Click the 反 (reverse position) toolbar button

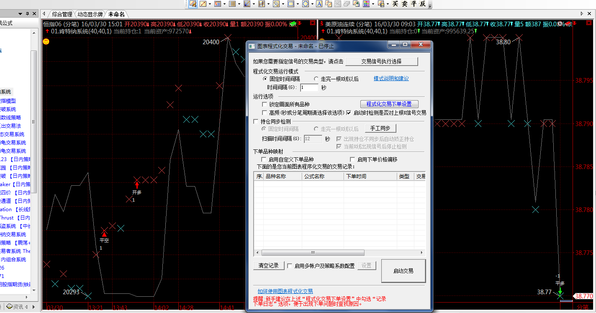tap(423, 4)
